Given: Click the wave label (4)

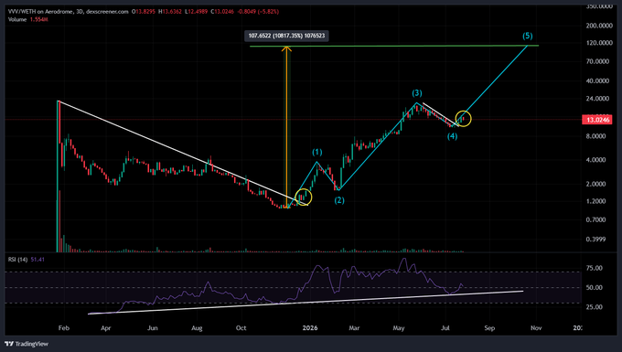Looking at the screenshot, I should 452,136.
